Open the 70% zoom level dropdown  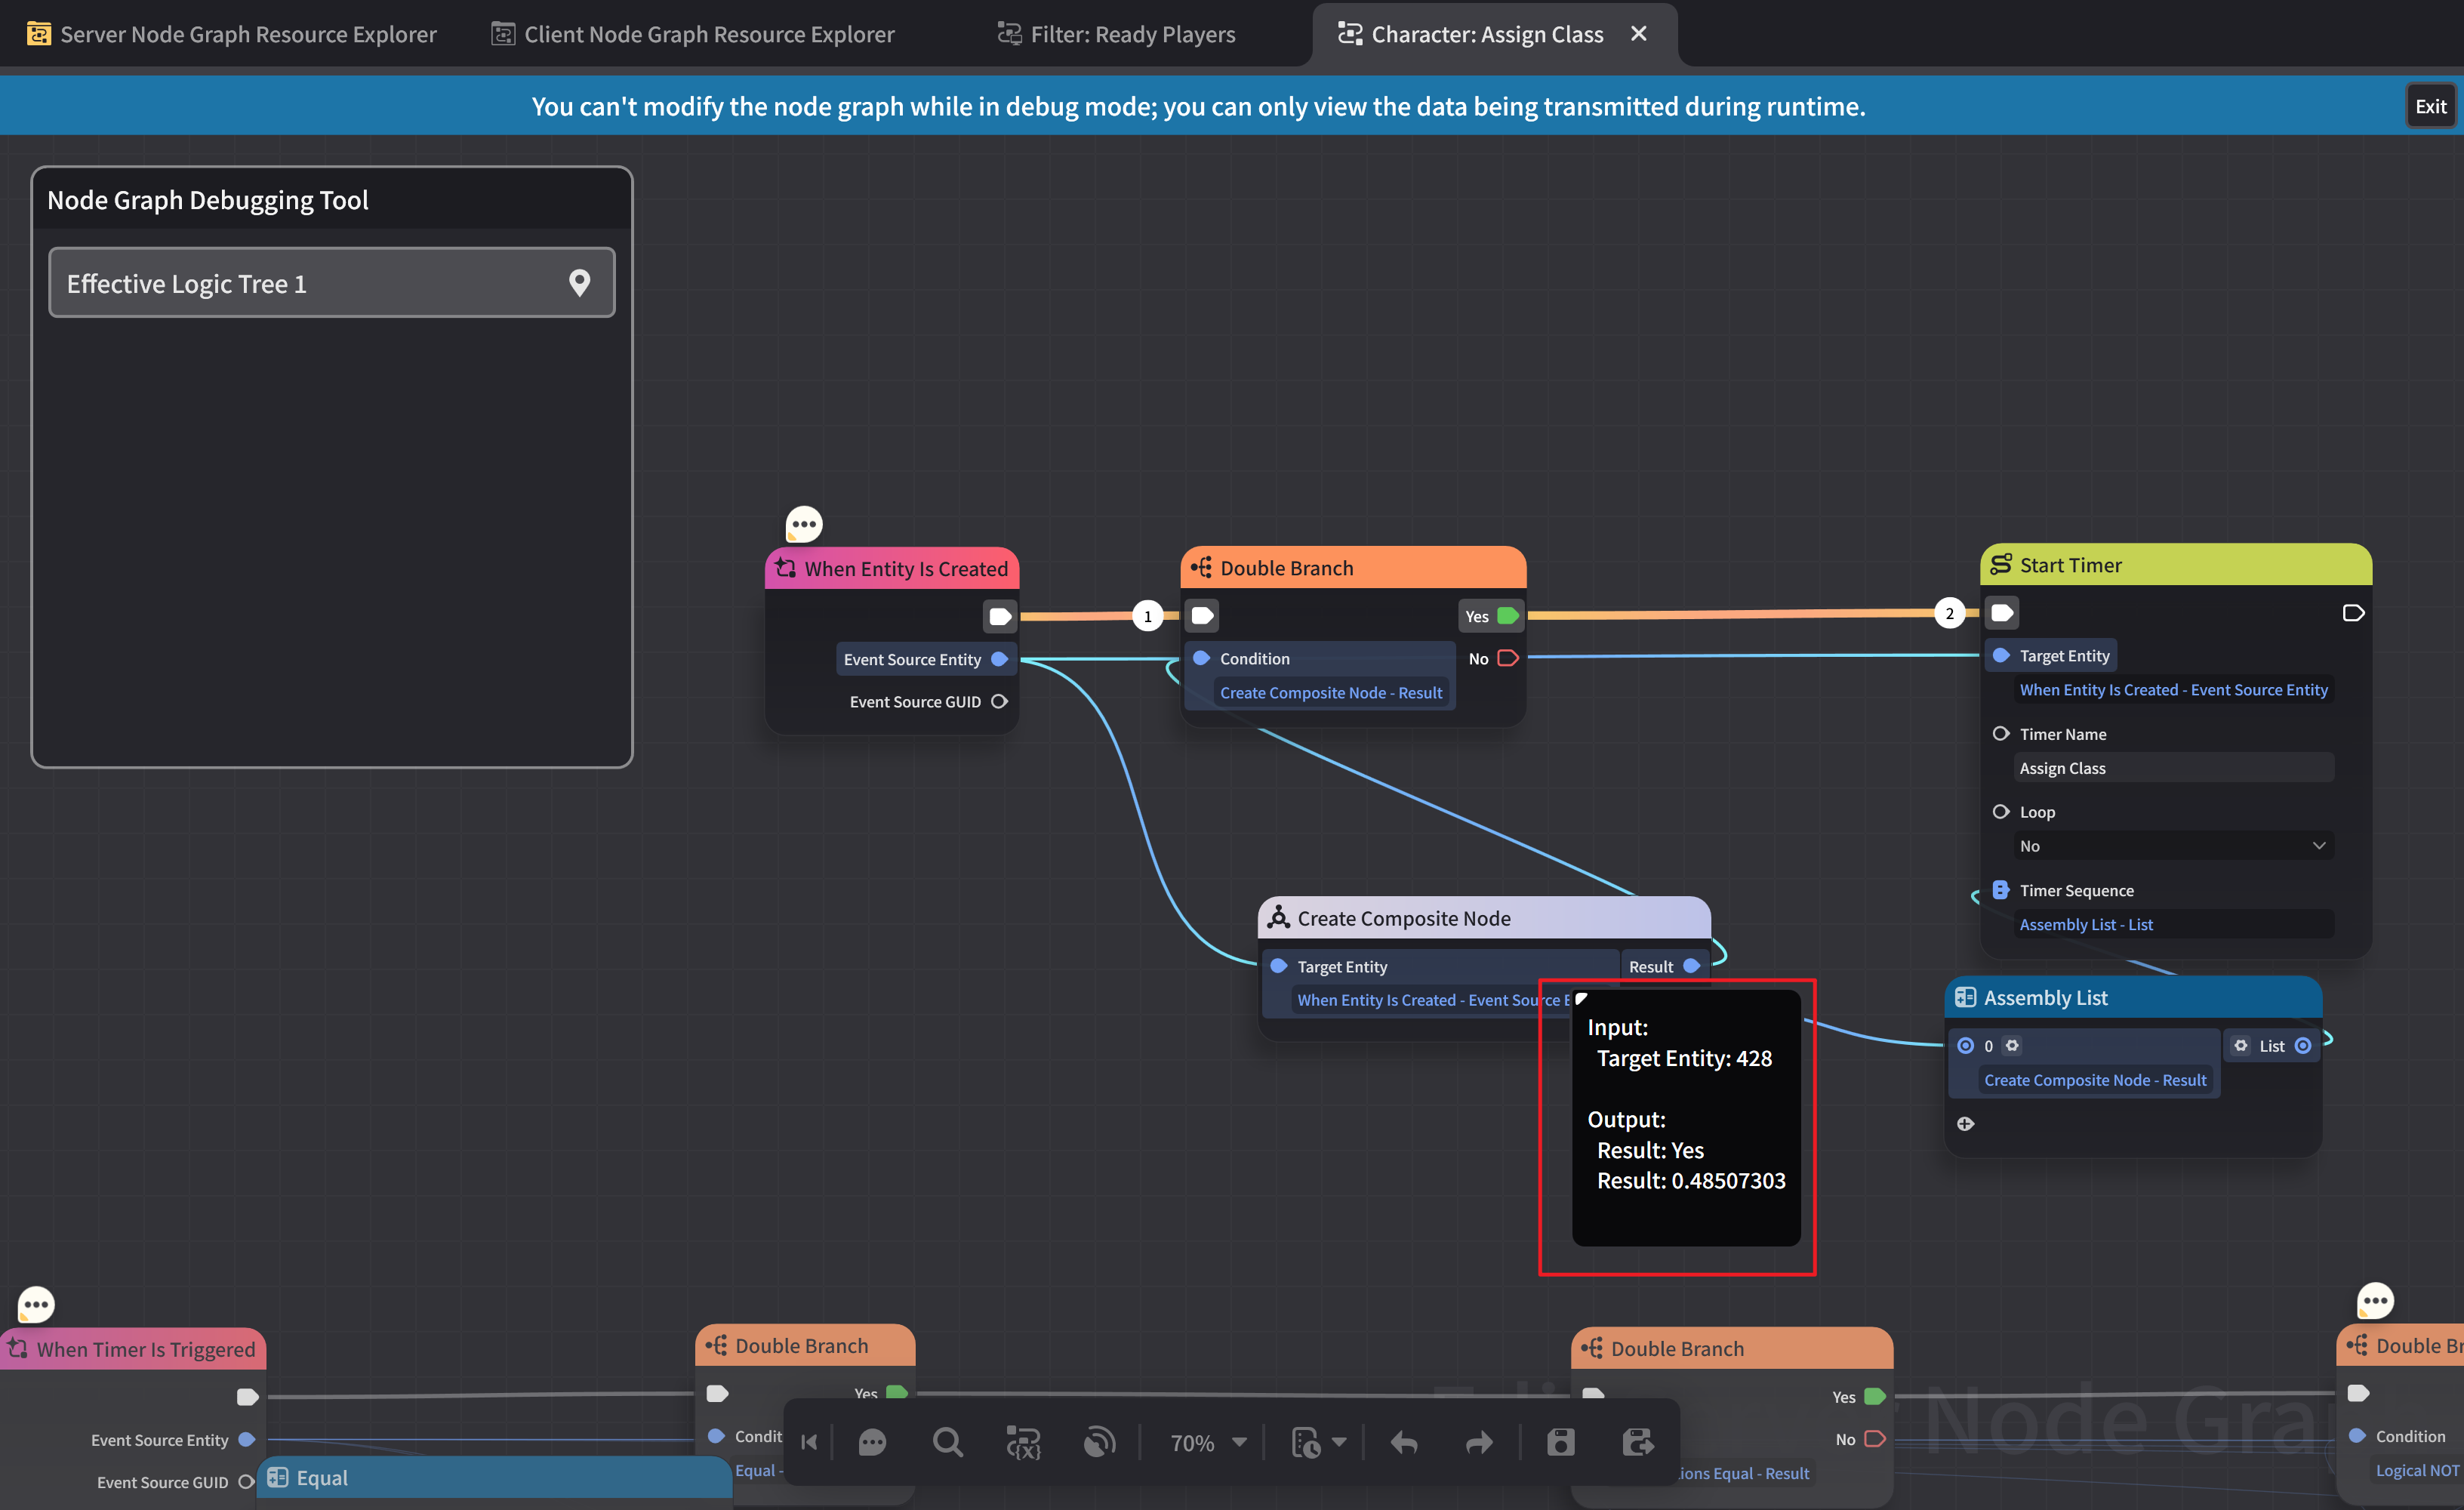pyautogui.click(x=1208, y=1442)
